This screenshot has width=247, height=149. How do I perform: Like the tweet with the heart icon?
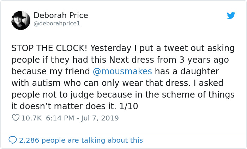click(x=16, y=118)
